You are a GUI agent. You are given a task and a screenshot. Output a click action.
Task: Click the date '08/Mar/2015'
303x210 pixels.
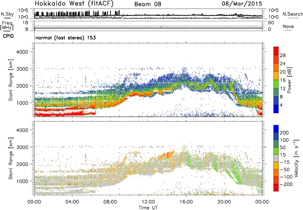[242, 3]
